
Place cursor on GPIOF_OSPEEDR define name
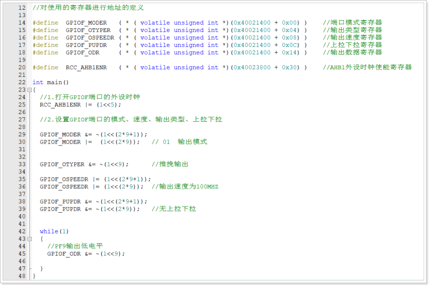(x=90, y=38)
